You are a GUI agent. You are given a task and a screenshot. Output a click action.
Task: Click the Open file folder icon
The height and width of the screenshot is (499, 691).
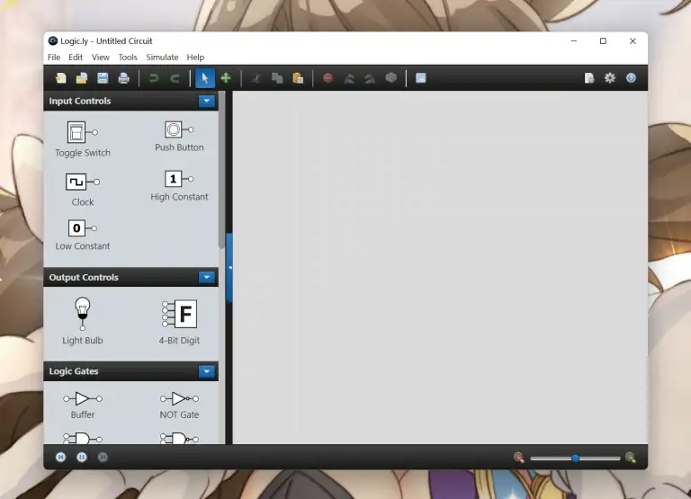click(82, 78)
